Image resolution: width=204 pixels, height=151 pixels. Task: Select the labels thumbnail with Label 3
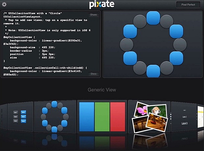coord(184,117)
